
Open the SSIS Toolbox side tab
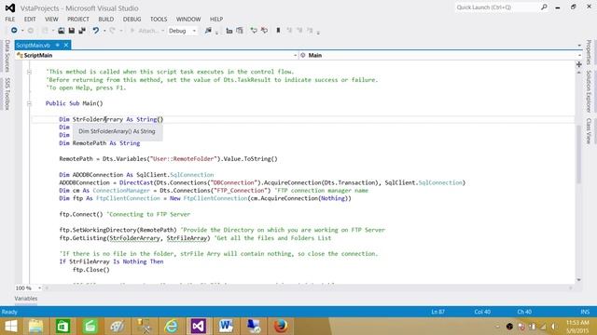click(x=7, y=93)
